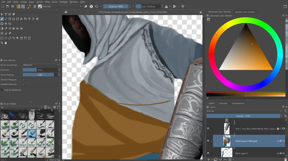This screenshot has width=288, height=161.
Task: Pick the Bezier Curve tool
Action: (x=25, y=19)
